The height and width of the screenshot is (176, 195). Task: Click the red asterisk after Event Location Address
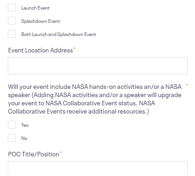point(75,48)
